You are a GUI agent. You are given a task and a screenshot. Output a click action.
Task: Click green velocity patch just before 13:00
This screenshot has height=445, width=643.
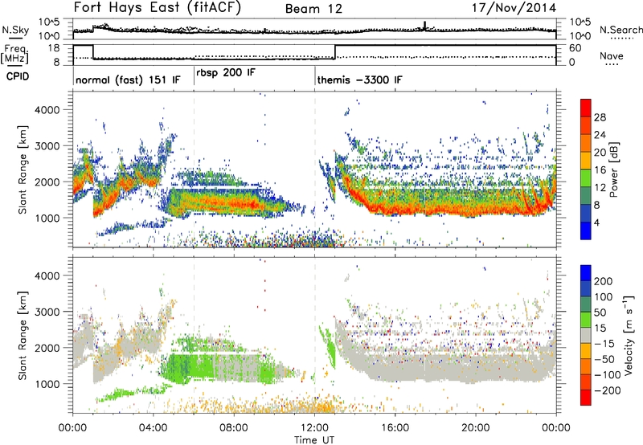[328, 347]
